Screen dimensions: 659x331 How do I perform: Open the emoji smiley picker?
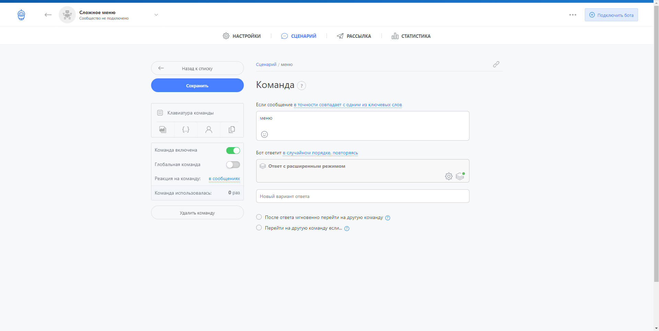tap(264, 134)
